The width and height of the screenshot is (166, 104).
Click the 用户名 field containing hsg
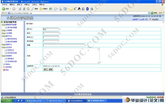51,29
